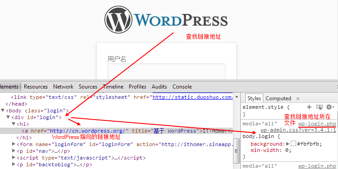Open the Network tab
Image resolution: width=338 pixels, height=169 pixels.
click(63, 87)
